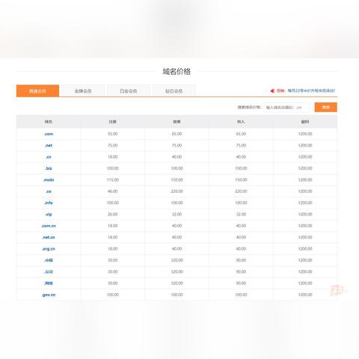359x359 pixels.
Task: Open the .vip domain link
Action: pos(49,214)
